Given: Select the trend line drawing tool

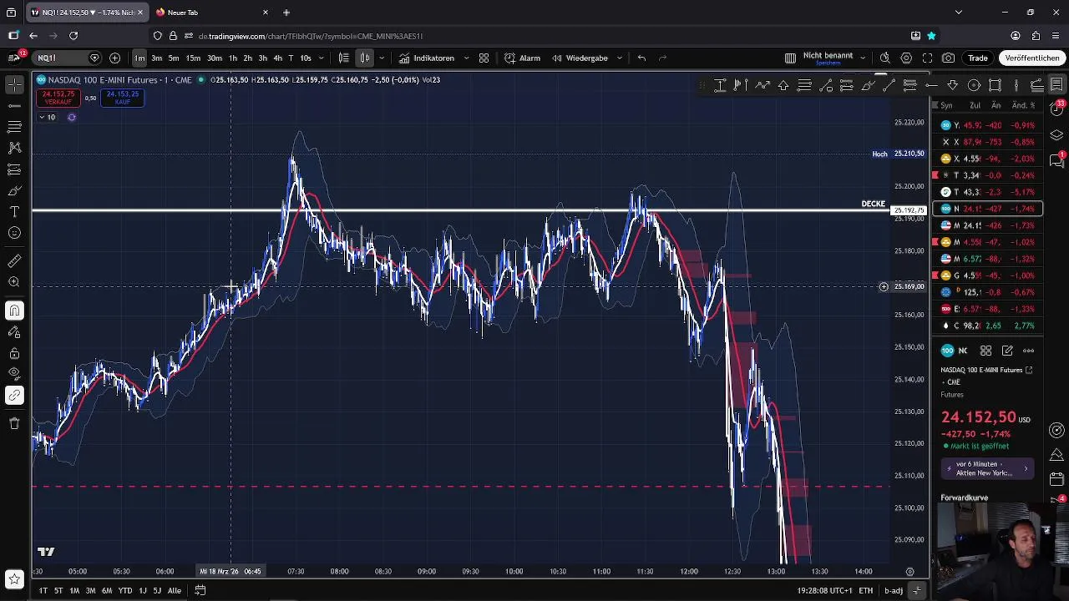Looking at the screenshot, I should [14, 106].
